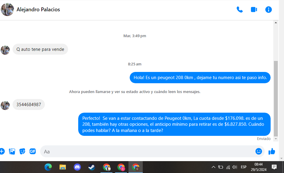284x173 pixels.
Task: Switch to the active Chrome taskbar window
Action: 136,167
